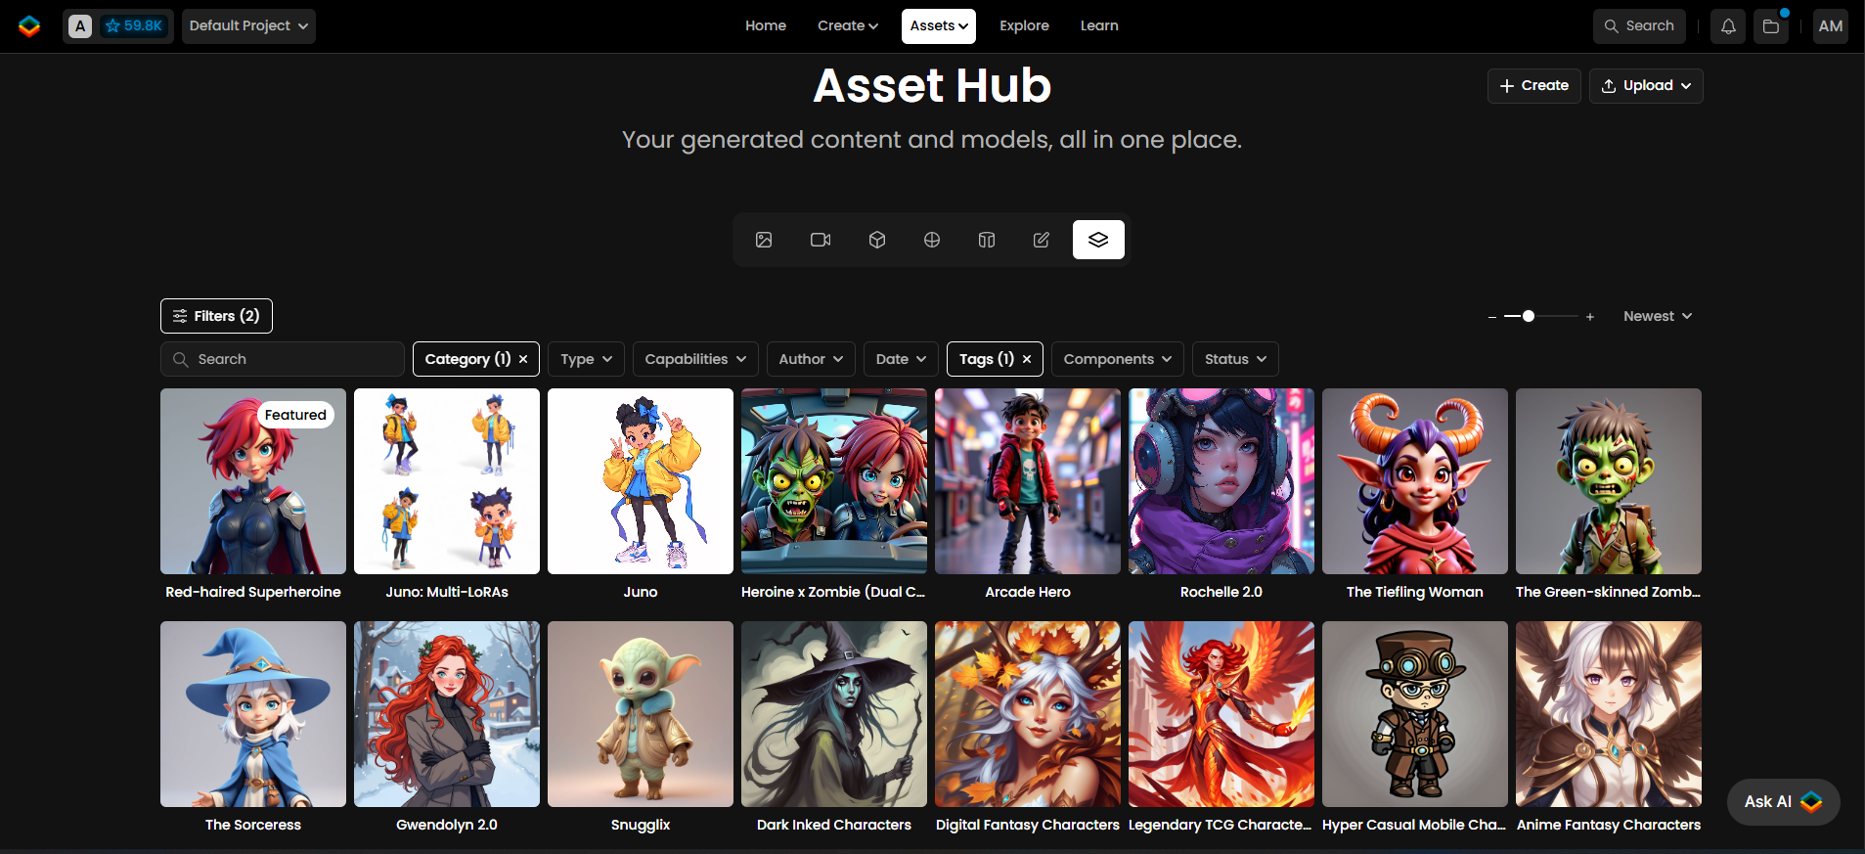Select the Images asset type icon
Screen dimensions: 1865x854
[x=764, y=240]
